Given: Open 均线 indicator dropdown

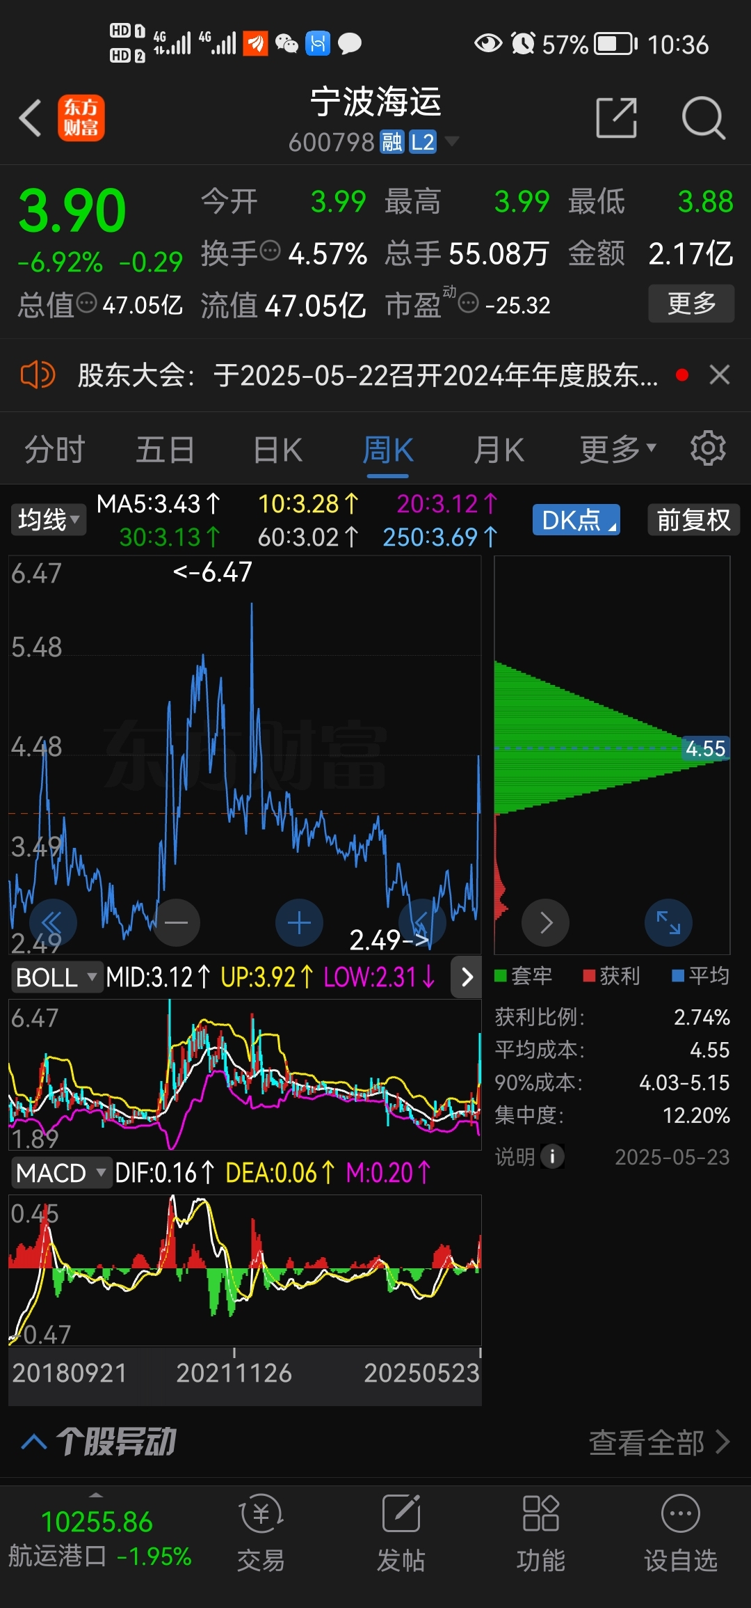Looking at the screenshot, I should (49, 520).
